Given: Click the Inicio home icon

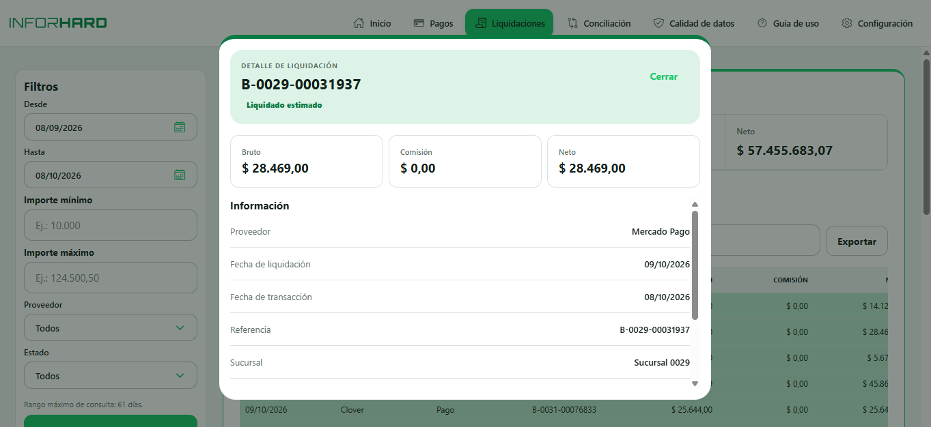Looking at the screenshot, I should click(359, 23).
